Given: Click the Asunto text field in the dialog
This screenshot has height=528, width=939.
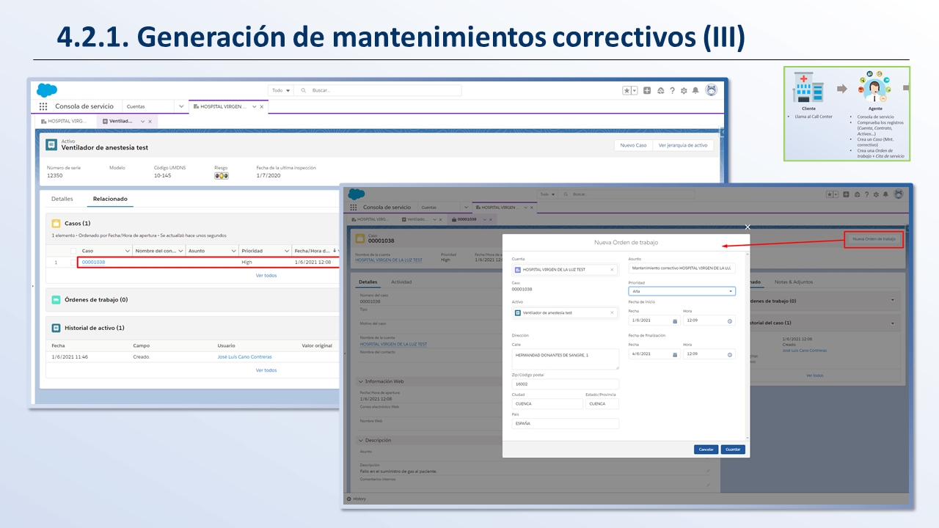Looking at the screenshot, I should coord(682,268).
